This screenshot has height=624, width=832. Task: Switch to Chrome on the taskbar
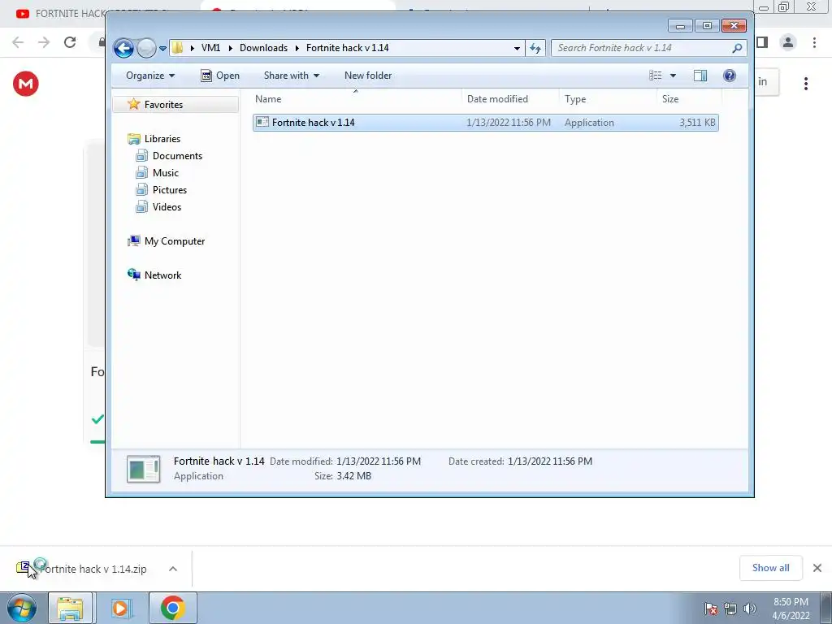(172, 608)
